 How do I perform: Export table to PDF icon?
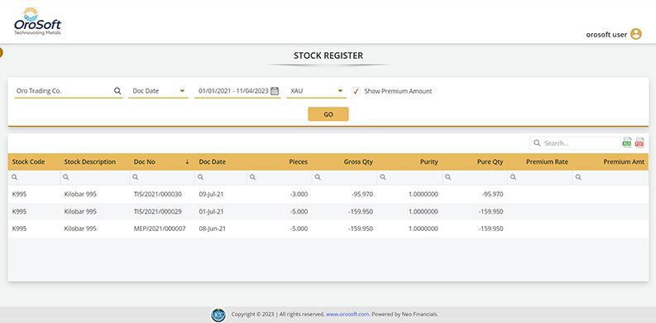point(639,142)
